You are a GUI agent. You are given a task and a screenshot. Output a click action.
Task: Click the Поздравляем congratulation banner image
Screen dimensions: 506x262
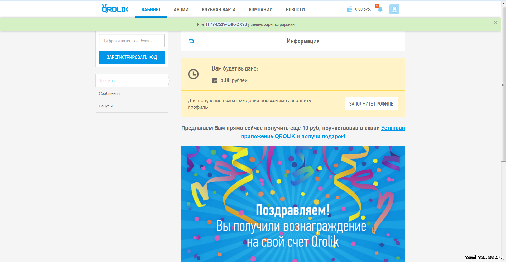(293, 204)
